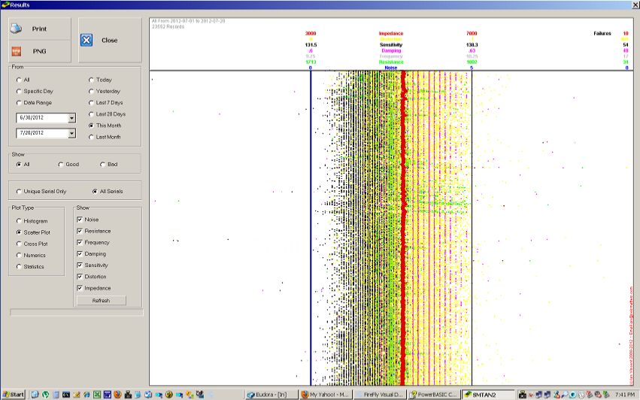Toggle the Sensitivity checkbox
This screenshot has height=400, width=640.
pos(80,265)
